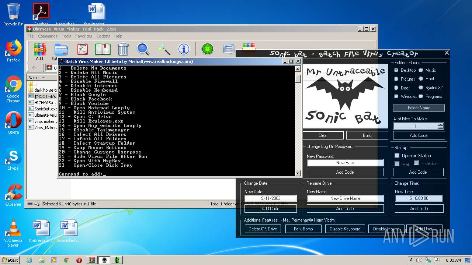
Task: Click console scrollbar up arrow
Action: pos(298,69)
